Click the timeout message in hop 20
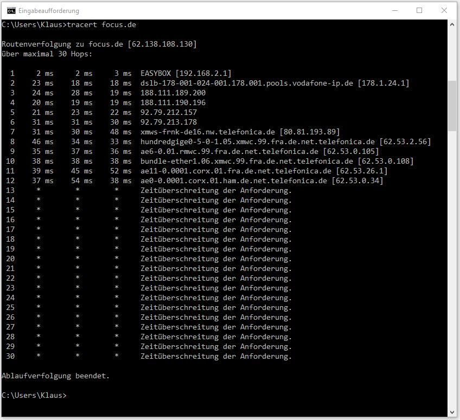The width and height of the screenshot is (460, 420). [x=216, y=259]
